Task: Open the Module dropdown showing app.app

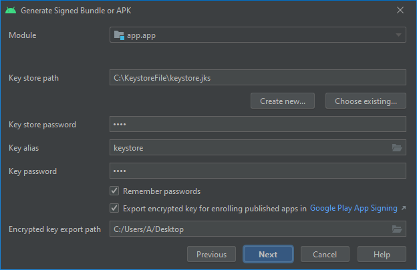Action: pyautogui.click(x=258, y=35)
